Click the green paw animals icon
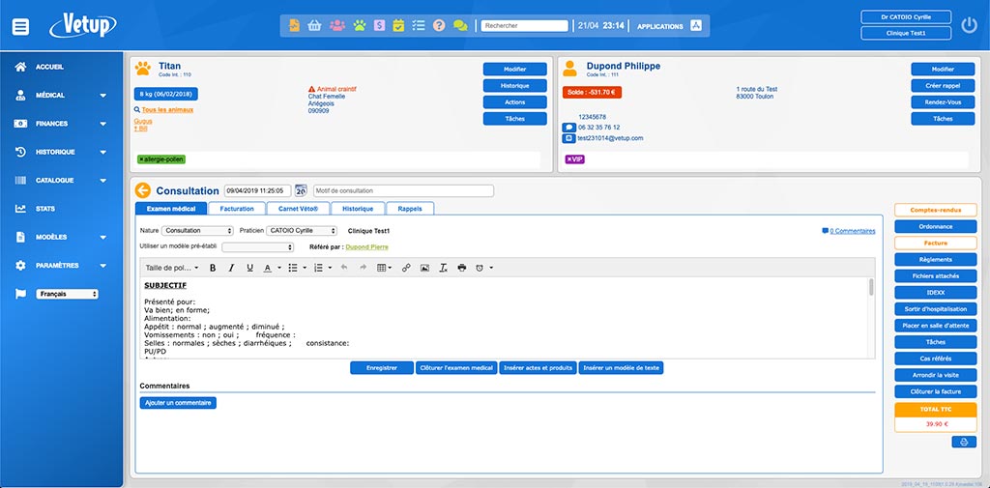The image size is (990, 488). pos(359,26)
